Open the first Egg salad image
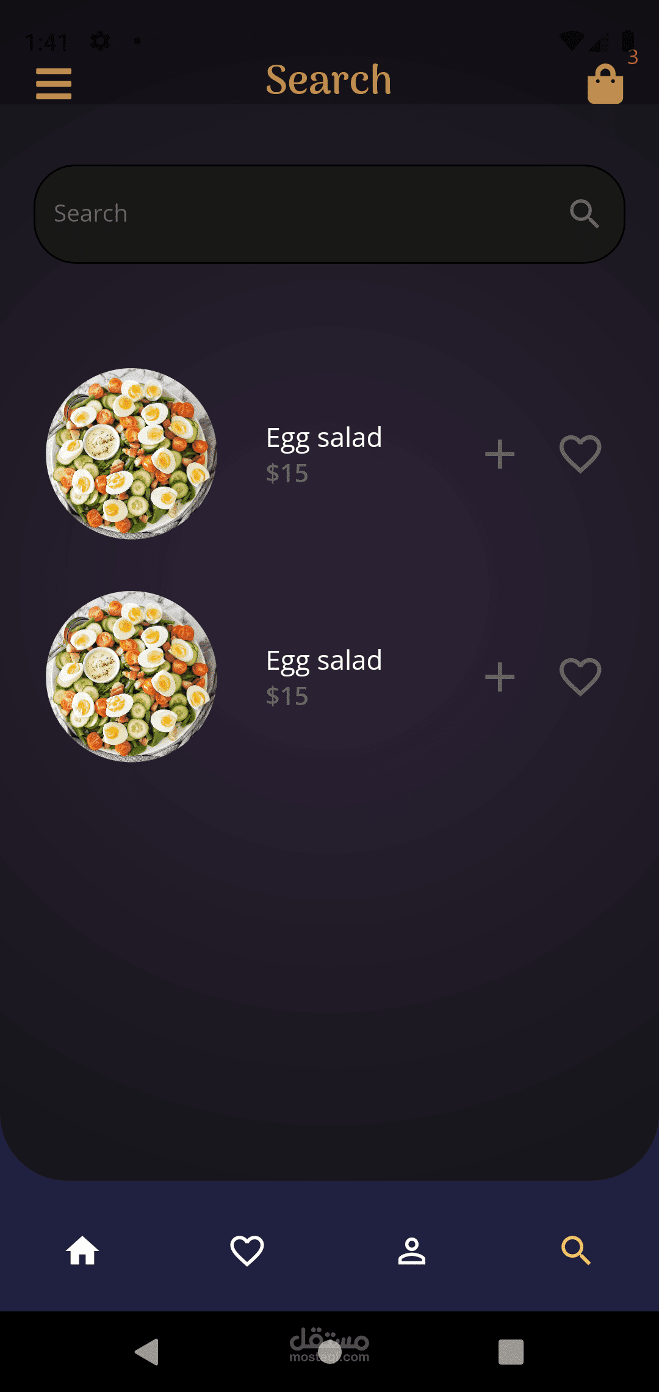659x1392 pixels. point(132,454)
